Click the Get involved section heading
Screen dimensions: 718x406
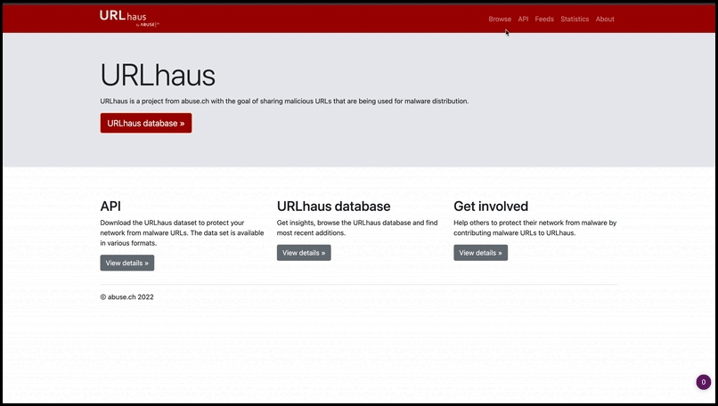491,206
